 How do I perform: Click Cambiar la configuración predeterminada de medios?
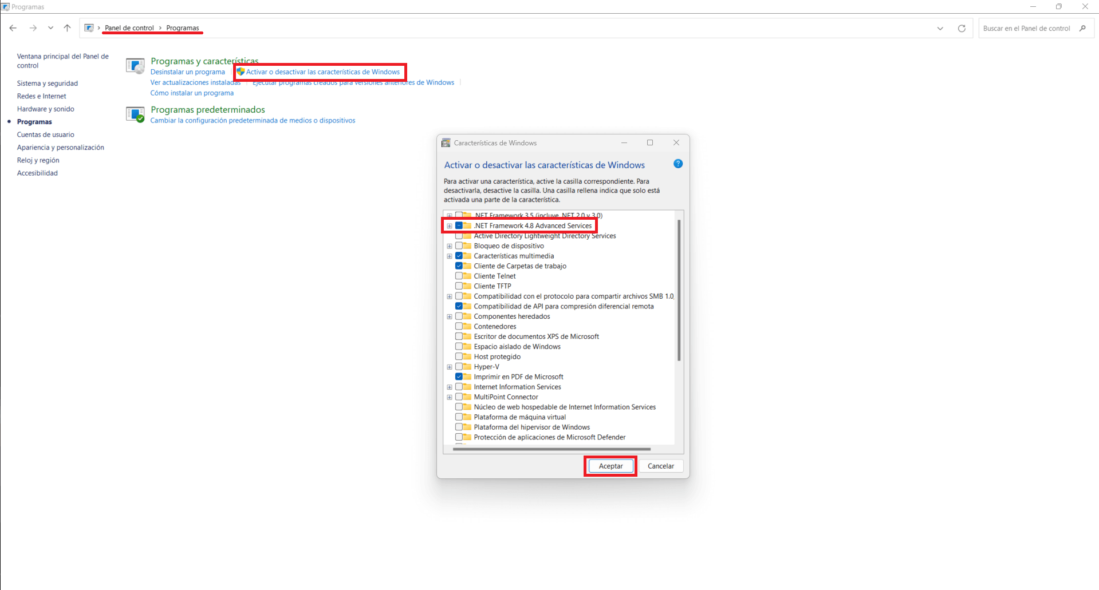253,121
